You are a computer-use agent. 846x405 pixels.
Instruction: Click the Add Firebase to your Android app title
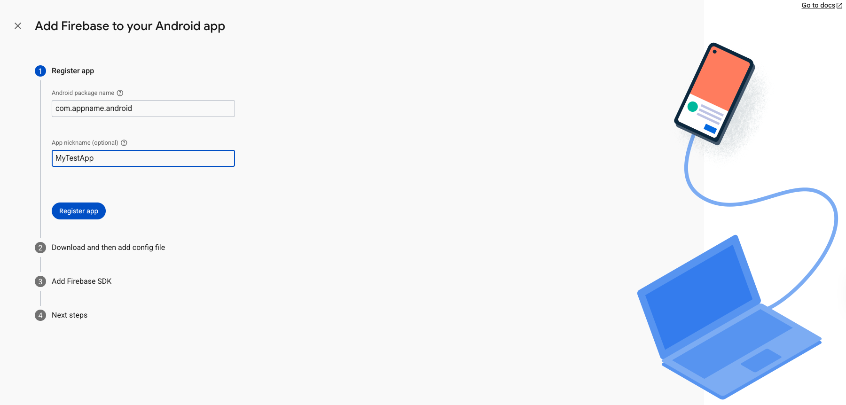[x=130, y=26]
